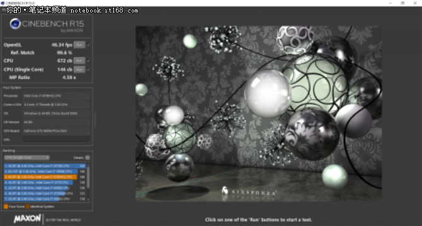
Task: Toggle the CPU test checkbox
Action: pos(89,61)
